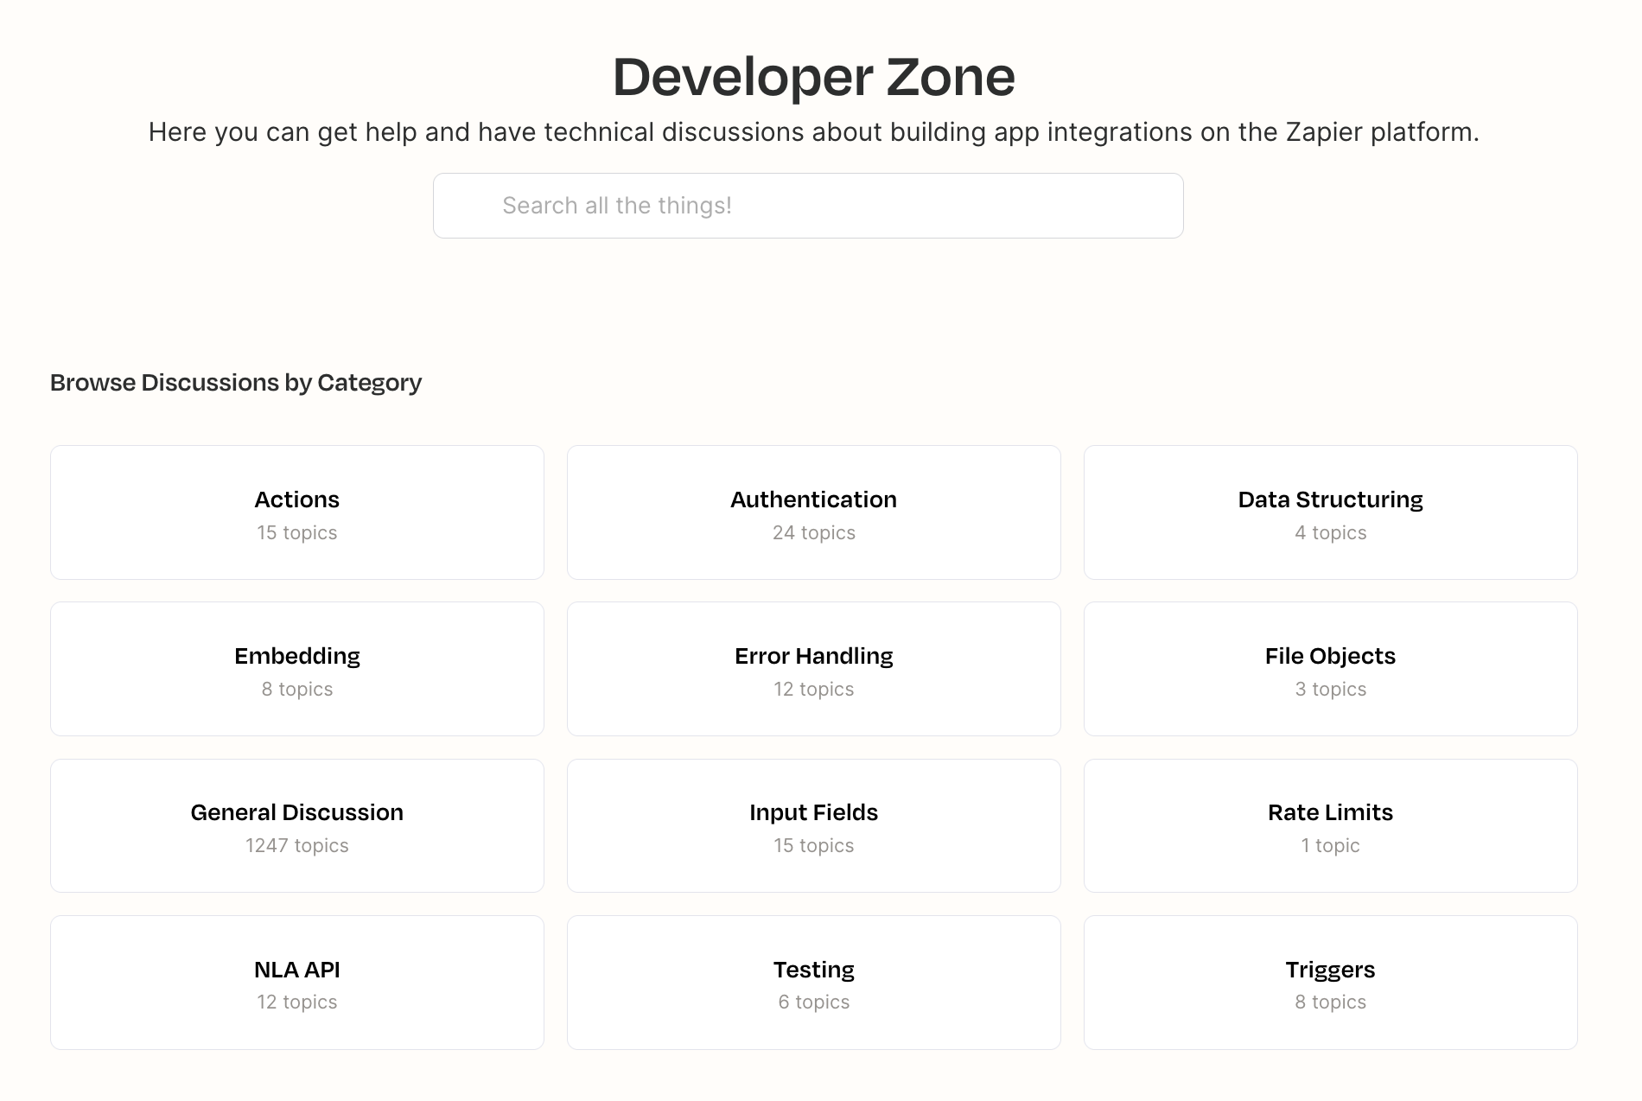Open the Authentication category card

[814, 512]
